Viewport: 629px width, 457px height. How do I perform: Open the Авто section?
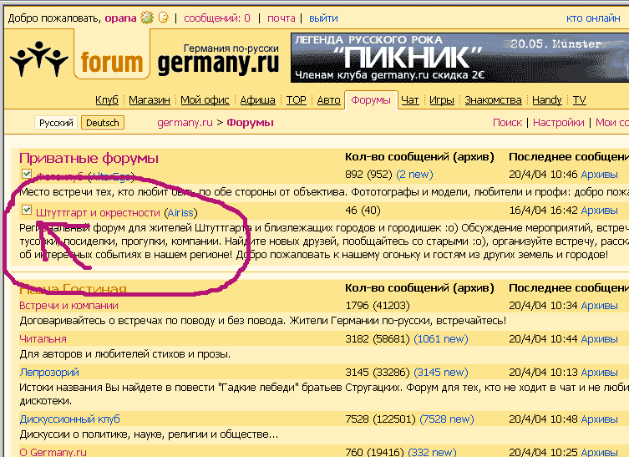click(328, 100)
